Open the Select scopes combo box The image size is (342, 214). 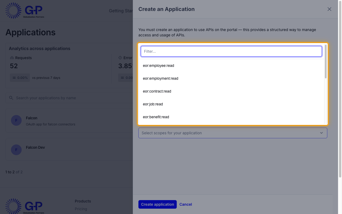(233, 133)
